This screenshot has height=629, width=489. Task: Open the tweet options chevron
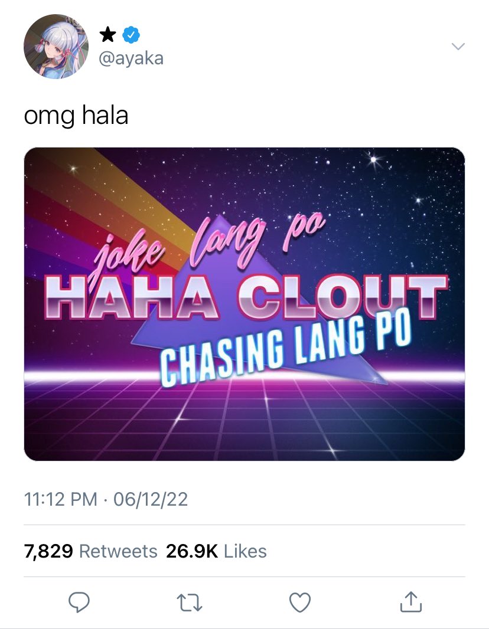pyautogui.click(x=458, y=46)
